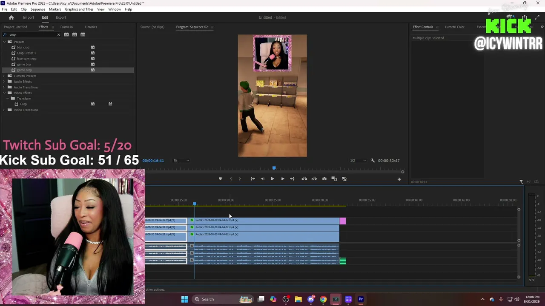This screenshot has width=545, height=306.
Task: Select the Crop Preset 1 item
Action: click(x=26, y=53)
